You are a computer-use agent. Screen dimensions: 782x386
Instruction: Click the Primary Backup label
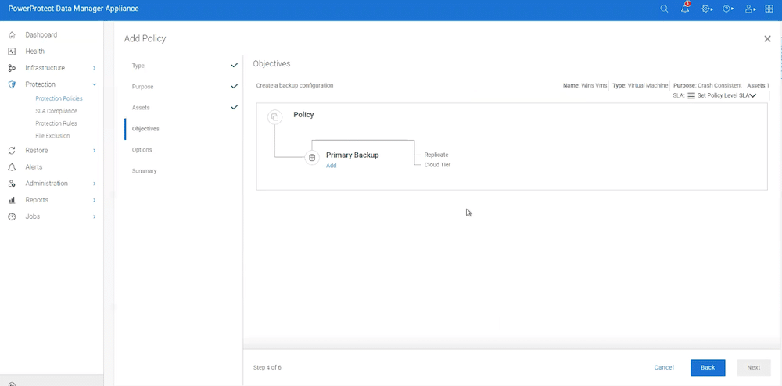pyautogui.click(x=353, y=155)
